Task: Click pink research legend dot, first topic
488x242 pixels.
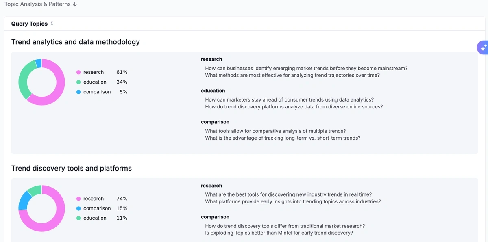Action: pos(78,72)
